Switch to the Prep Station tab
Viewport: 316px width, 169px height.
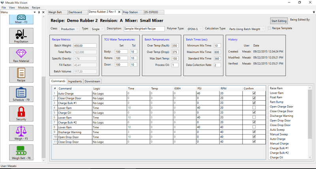point(133,12)
